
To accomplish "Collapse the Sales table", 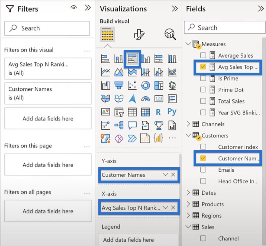I will [188, 227].
